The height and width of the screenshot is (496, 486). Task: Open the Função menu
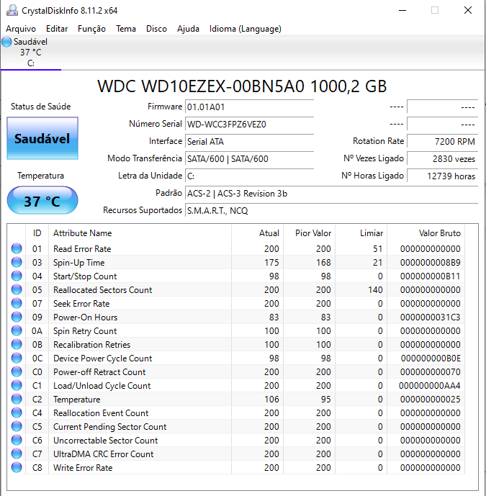tap(91, 29)
